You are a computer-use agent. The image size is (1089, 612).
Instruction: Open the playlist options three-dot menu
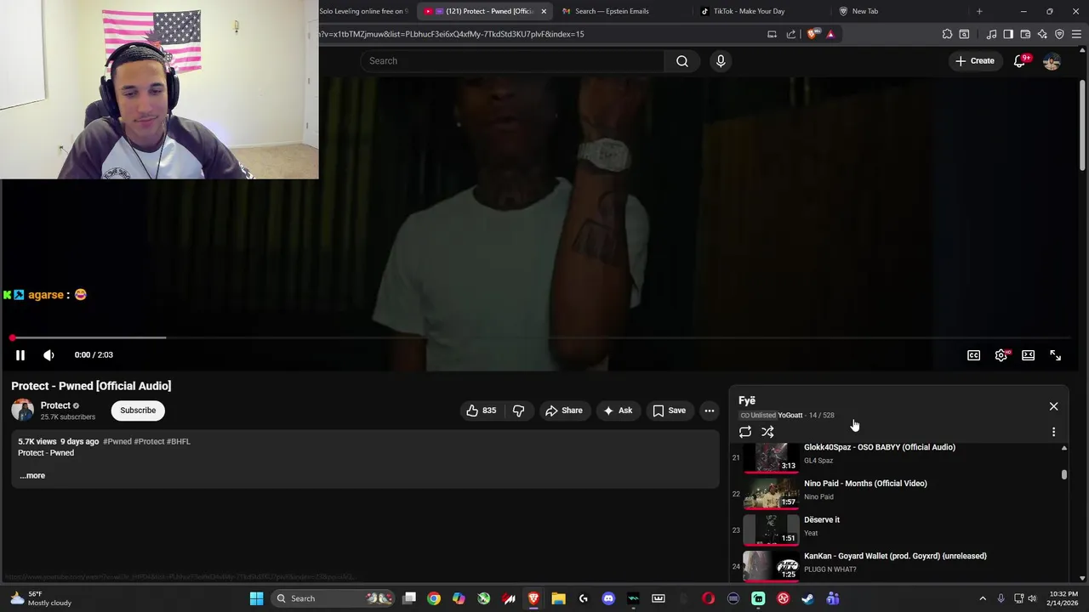(x=1053, y=432)
